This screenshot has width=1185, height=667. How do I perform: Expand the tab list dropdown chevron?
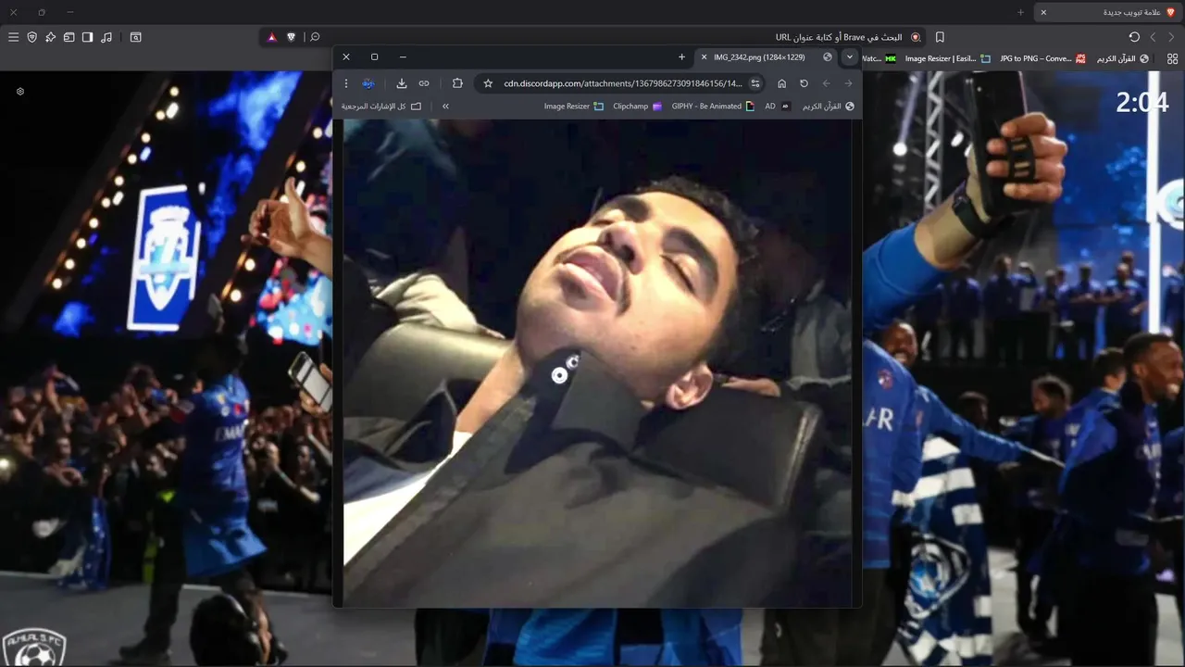(849, 57)
